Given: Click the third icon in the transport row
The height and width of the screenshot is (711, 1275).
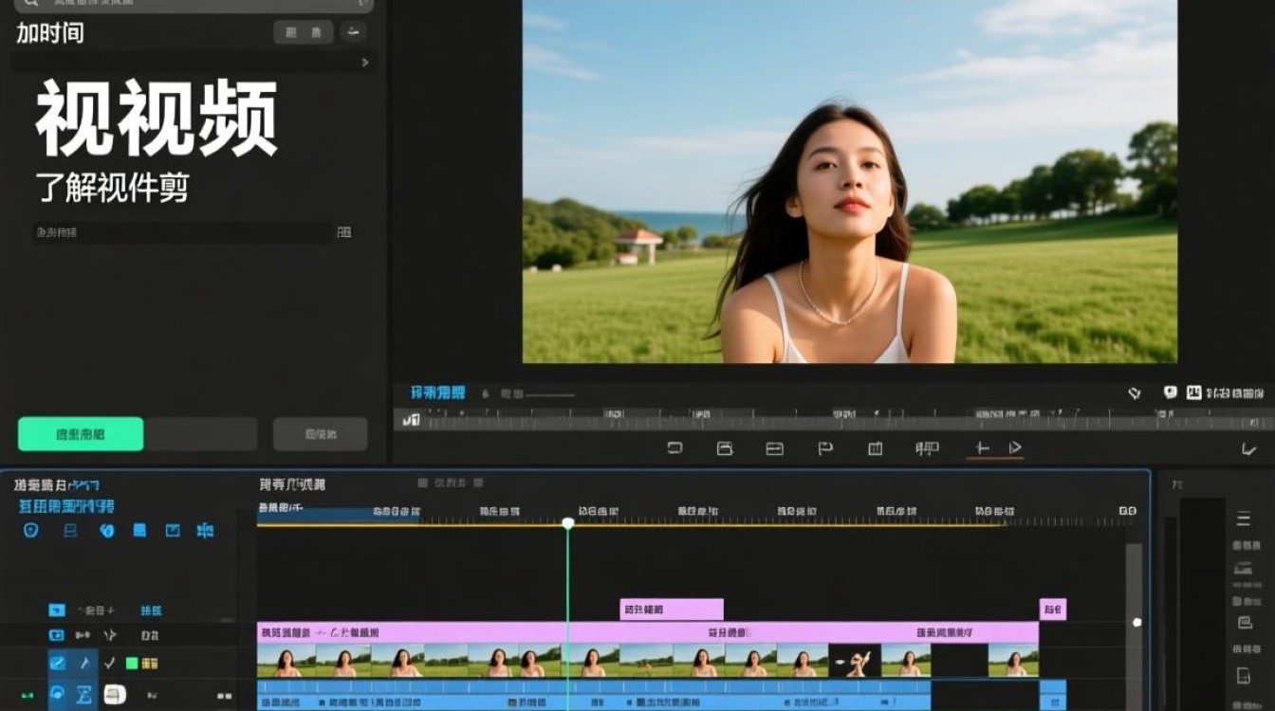Looking at the screenshot, I should (x=775, y=448).
